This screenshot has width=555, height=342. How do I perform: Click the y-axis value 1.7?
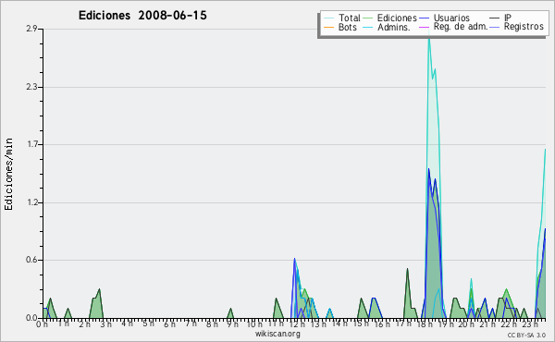pyautogui.click(x=31, y=144)
